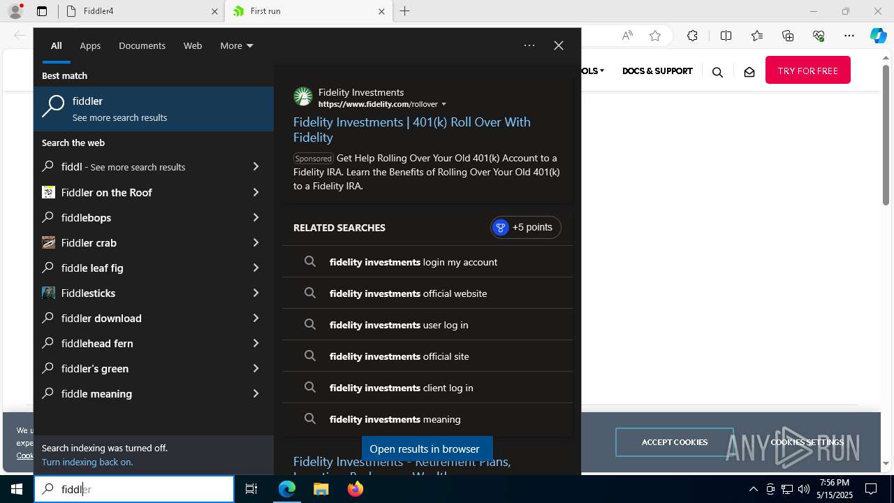Open the Extensions puzzle icon
The height and width of the screenshot is (503, 894).
click(x=692, y=36)
